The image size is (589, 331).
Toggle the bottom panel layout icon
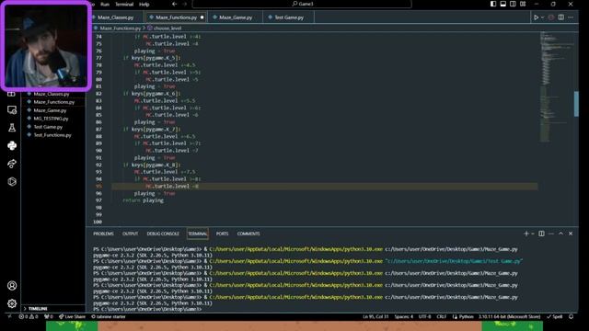coord(503,4)
